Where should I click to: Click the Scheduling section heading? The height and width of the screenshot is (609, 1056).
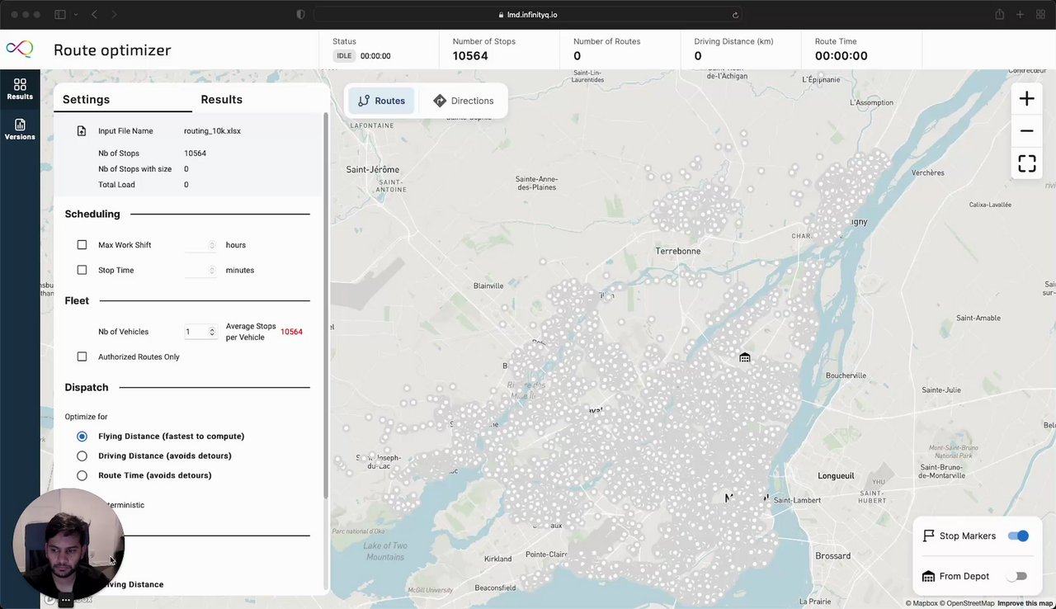[92, 214]
